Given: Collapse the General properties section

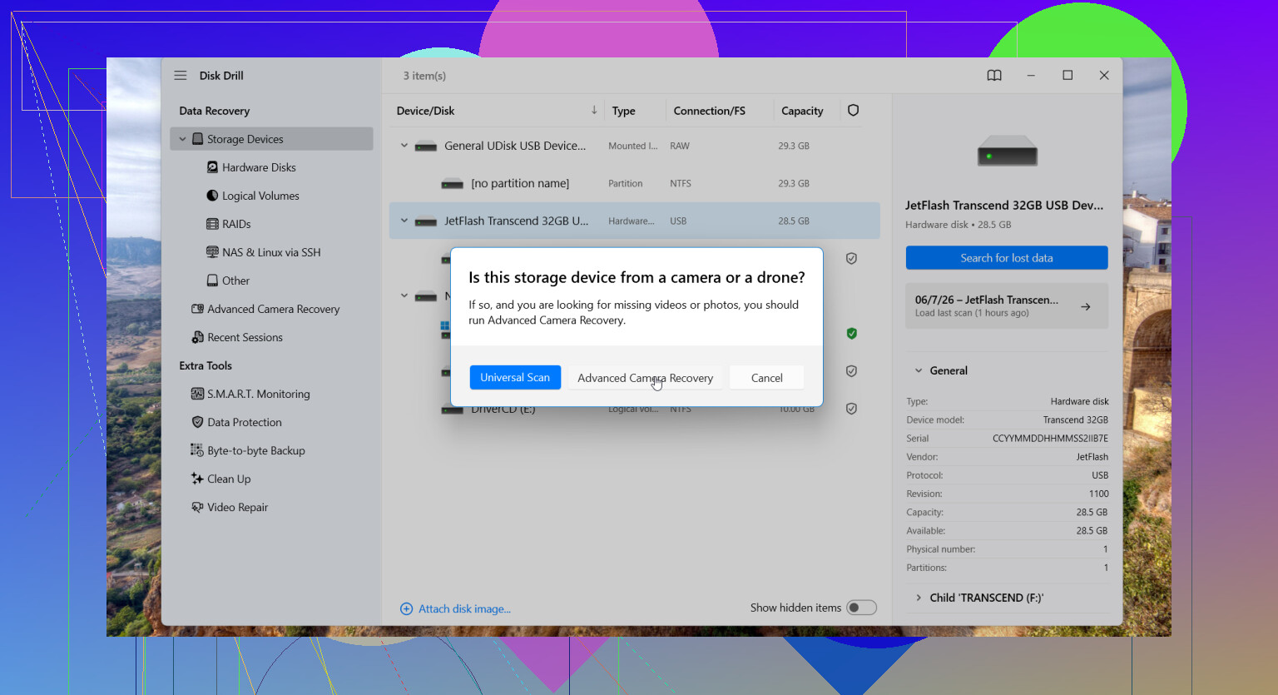Looking at the screenshot, I should coord(919,370).
